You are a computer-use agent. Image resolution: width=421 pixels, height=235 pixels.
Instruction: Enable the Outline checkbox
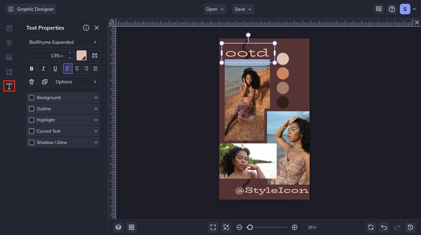tap(31, 109)
